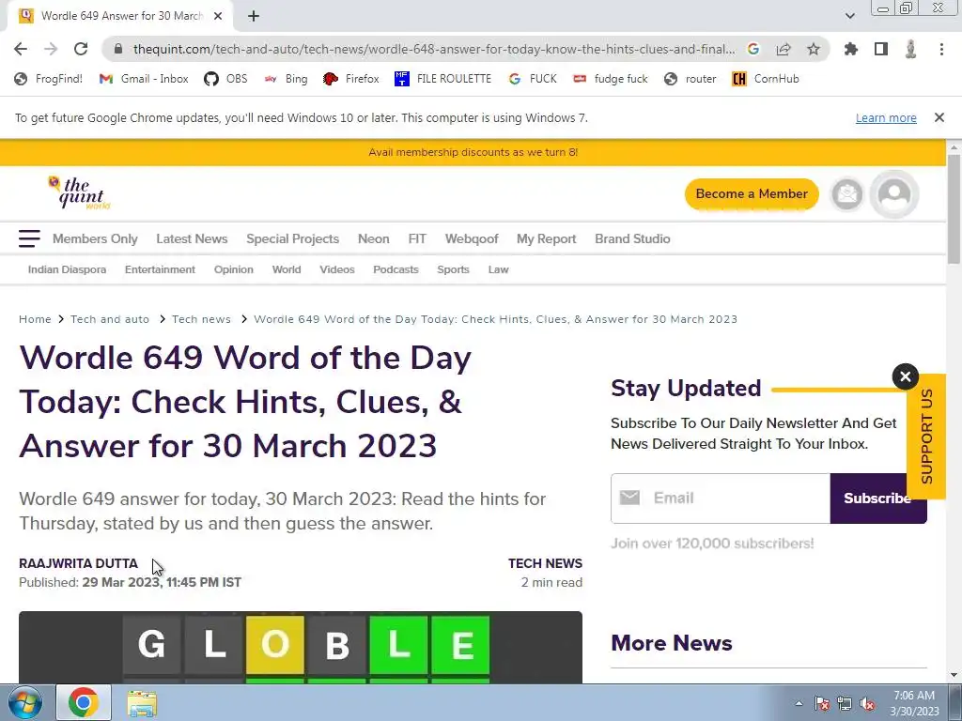Screen dimensions: 962x721
Task: Toggle the Chrome side panel
Action: tap(881, 49)
